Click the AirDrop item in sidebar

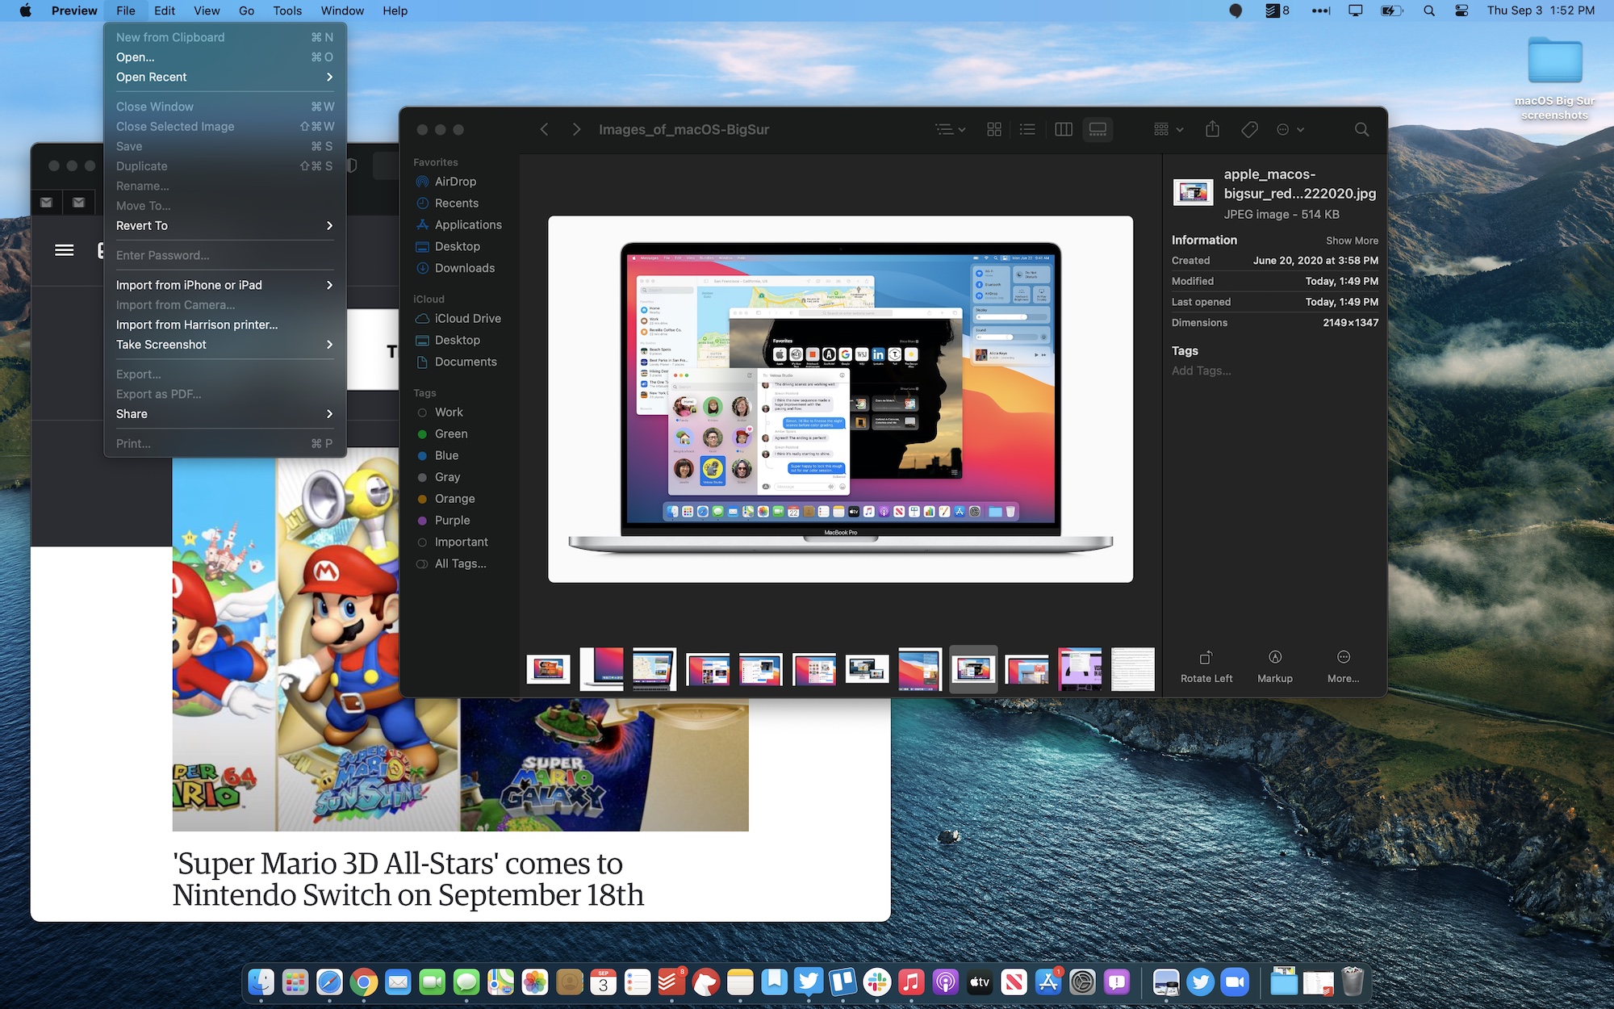pos(455,182)
